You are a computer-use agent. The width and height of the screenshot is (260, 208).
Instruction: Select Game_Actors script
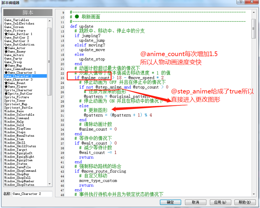(14, 55)
